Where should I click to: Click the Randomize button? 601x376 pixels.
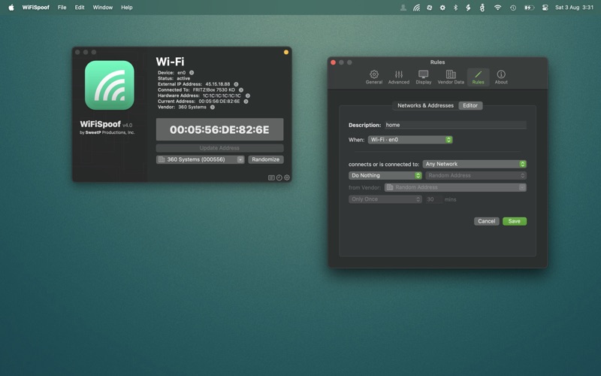click(x=266, y=159)
